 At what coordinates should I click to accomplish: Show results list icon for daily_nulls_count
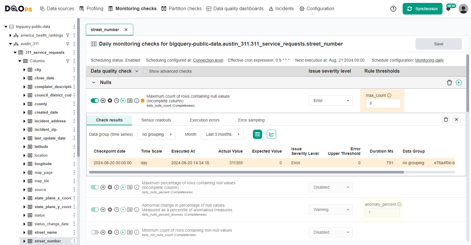pyautogui.click(x=130, y=101)
